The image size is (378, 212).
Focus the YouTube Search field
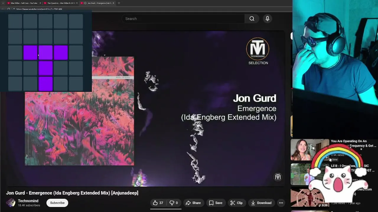tap(183, 19)
